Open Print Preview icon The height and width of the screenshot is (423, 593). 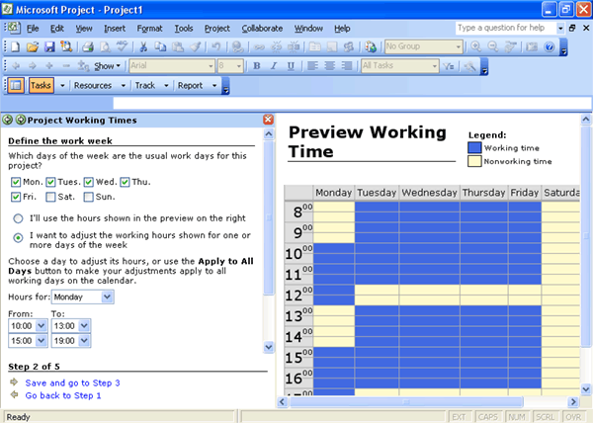(x=105, y=46)
